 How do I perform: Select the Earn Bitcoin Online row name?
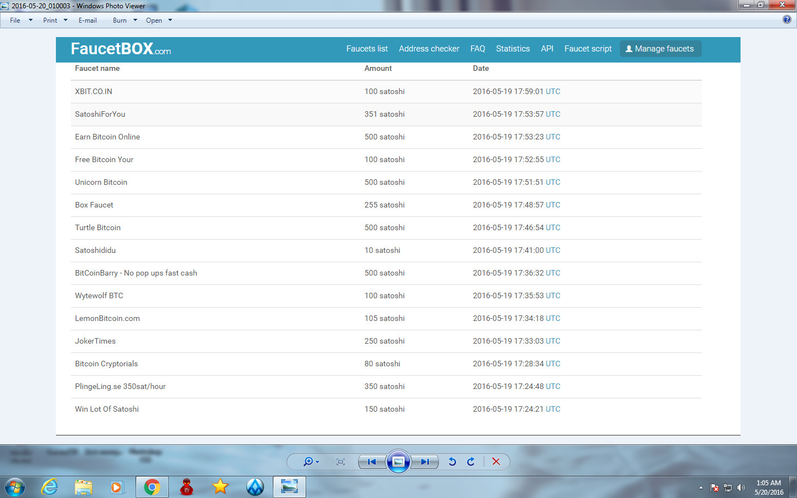tap(107, 137)
